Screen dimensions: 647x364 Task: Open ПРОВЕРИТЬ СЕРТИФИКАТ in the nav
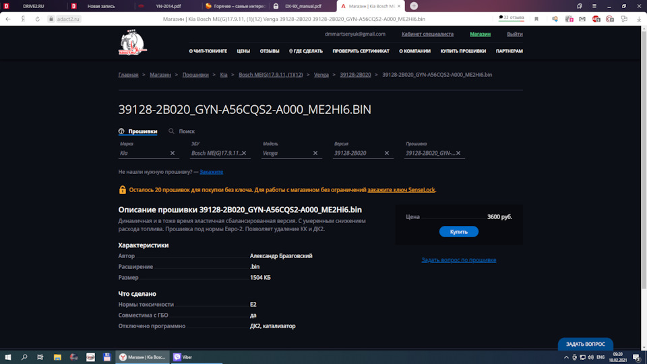pos(361,51)
